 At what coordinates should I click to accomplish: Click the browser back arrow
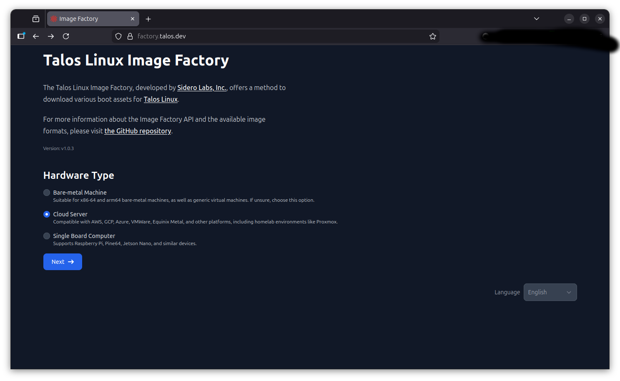(36, 36)
